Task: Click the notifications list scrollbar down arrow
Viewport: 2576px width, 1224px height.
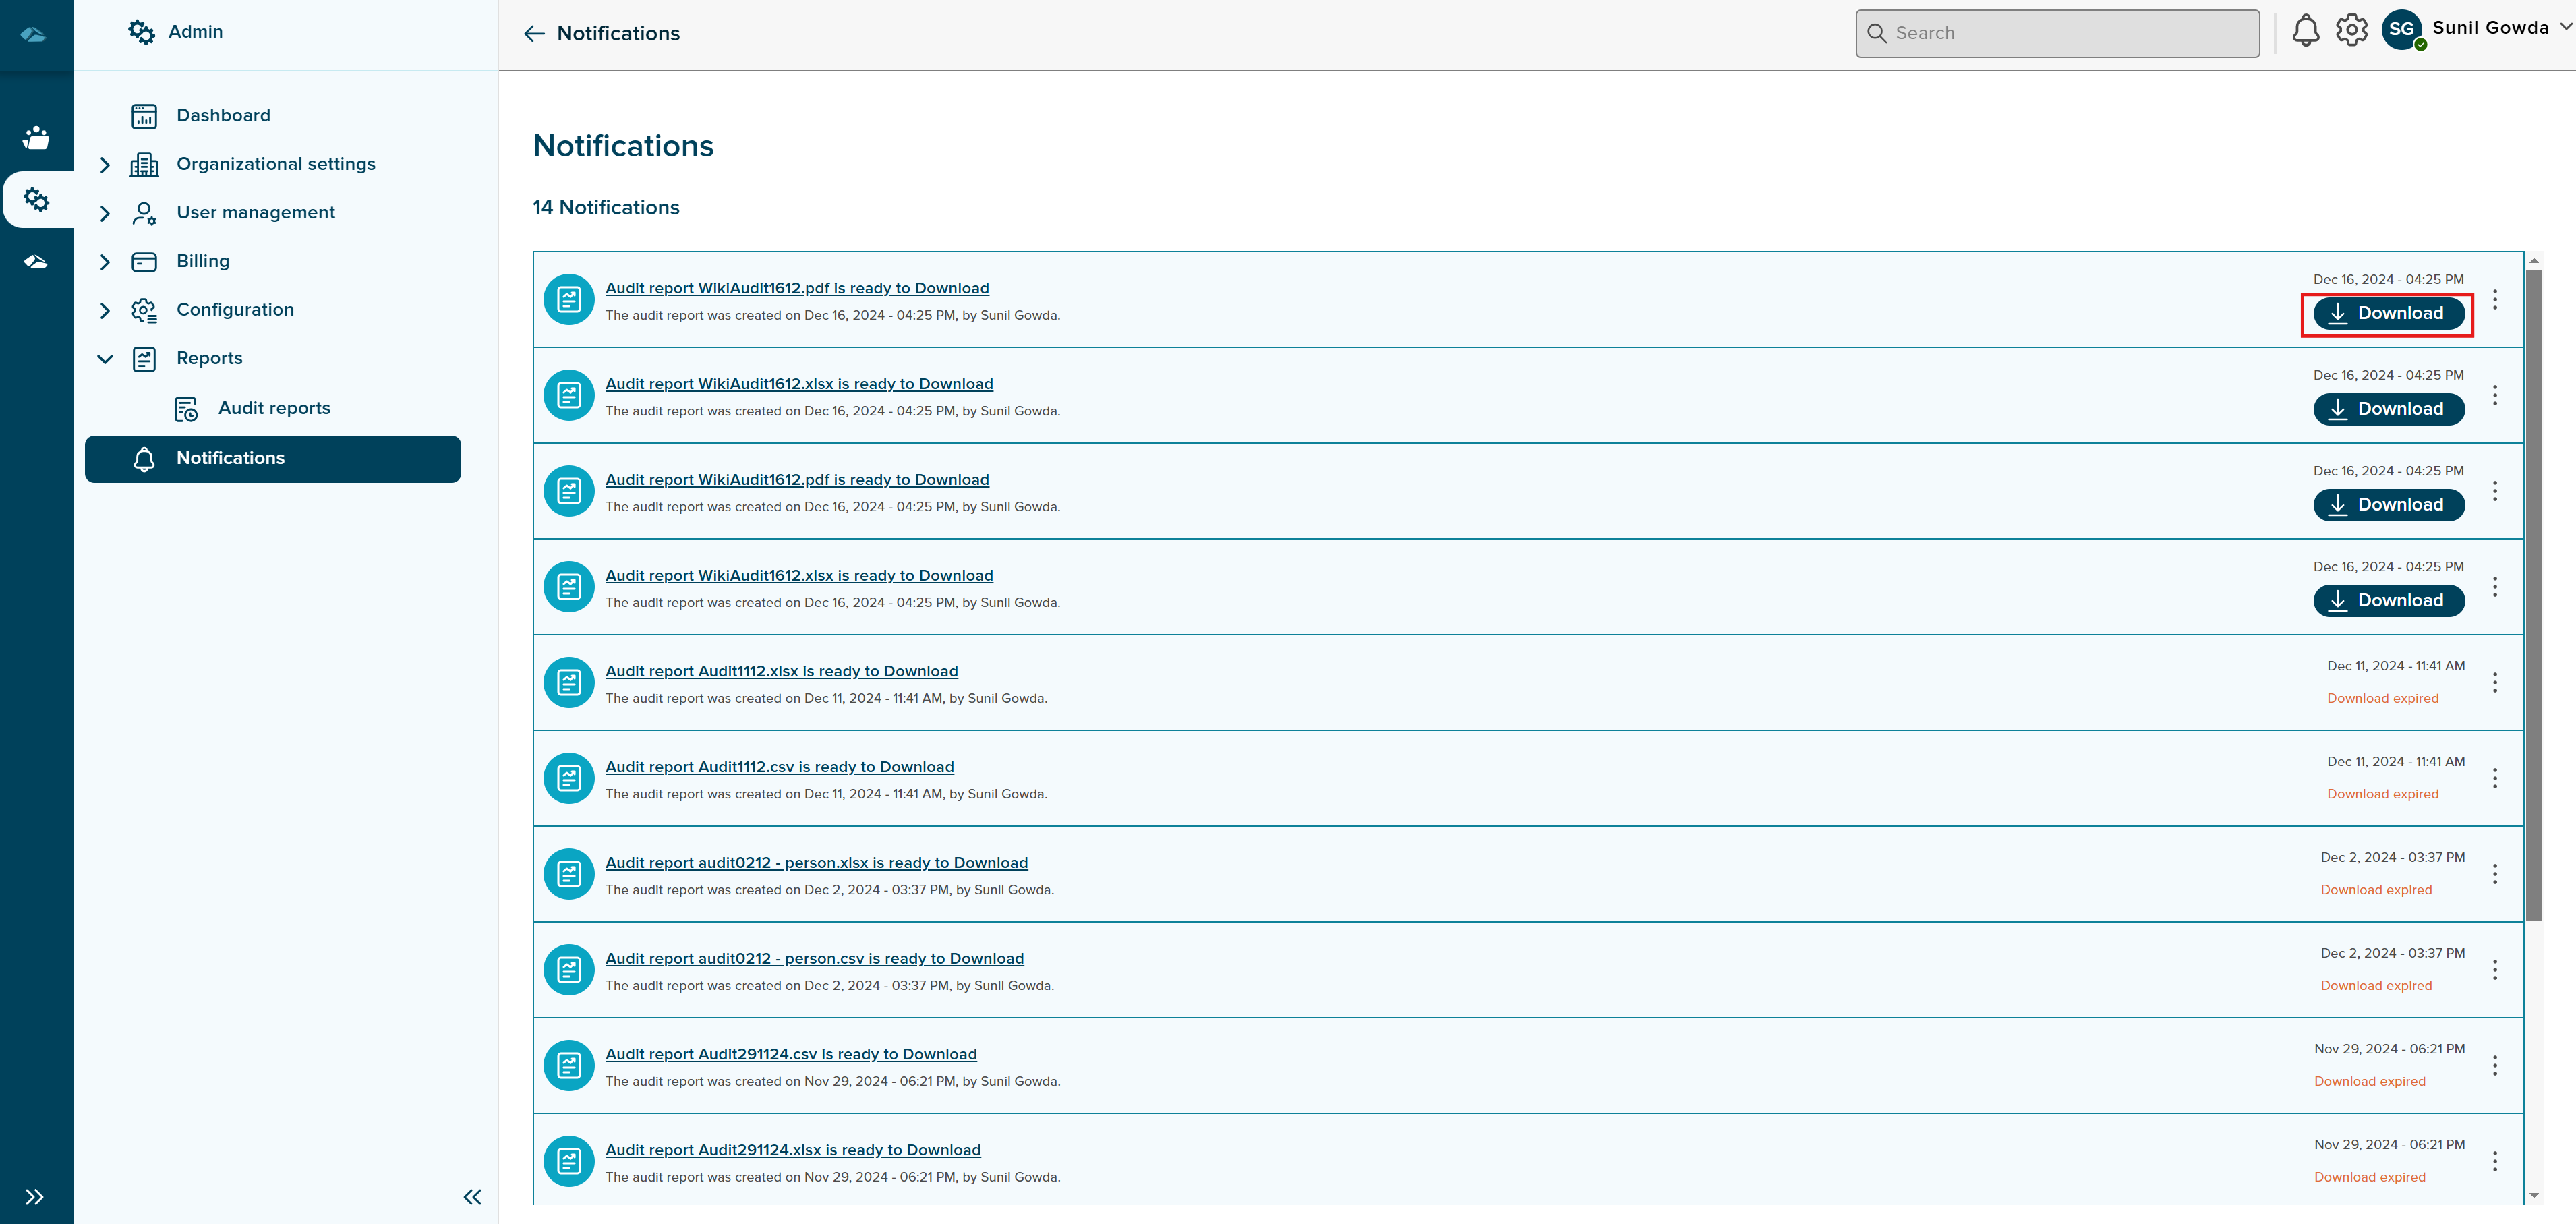Action: [2533, 1195]
